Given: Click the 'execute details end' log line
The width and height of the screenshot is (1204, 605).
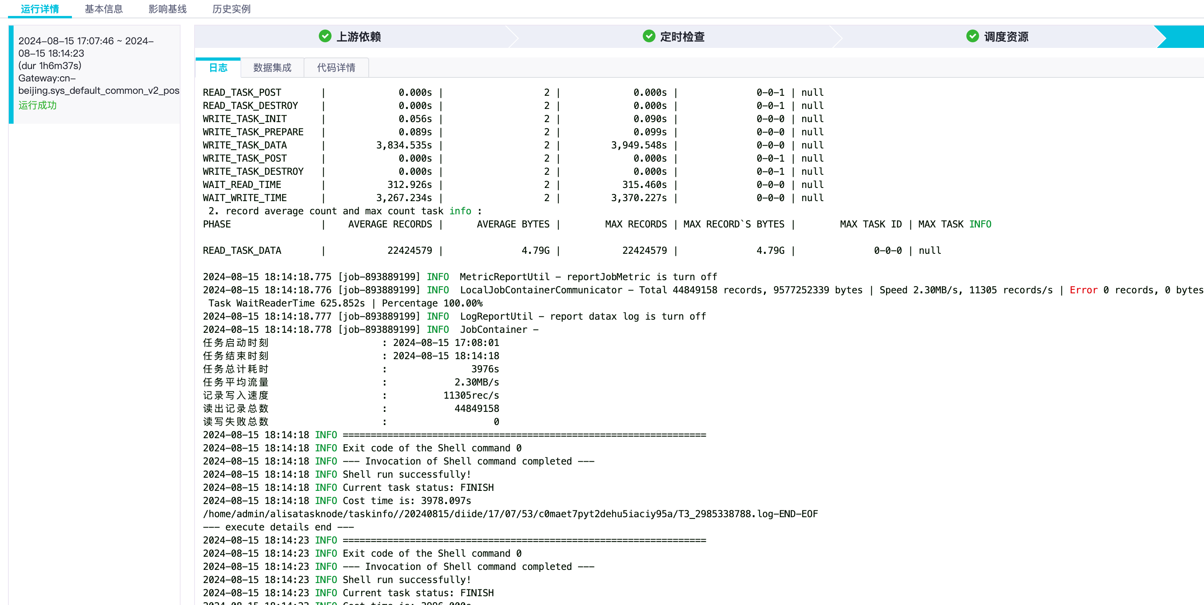Looking at the screenshot, I should tap(278, 527).
